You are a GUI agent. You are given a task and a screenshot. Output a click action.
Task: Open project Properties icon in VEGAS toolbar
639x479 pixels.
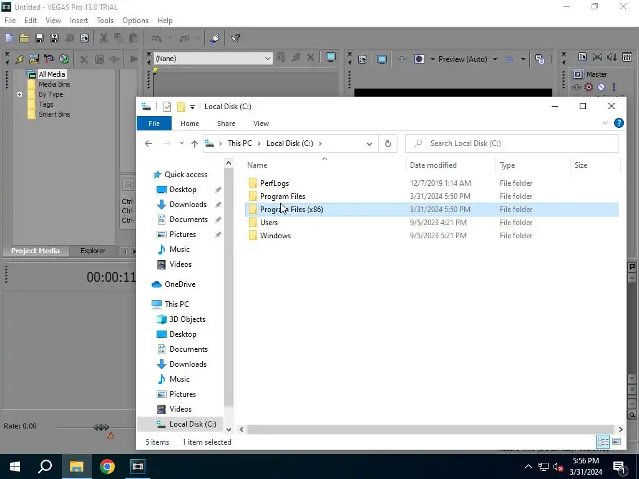tap(84, 38)
